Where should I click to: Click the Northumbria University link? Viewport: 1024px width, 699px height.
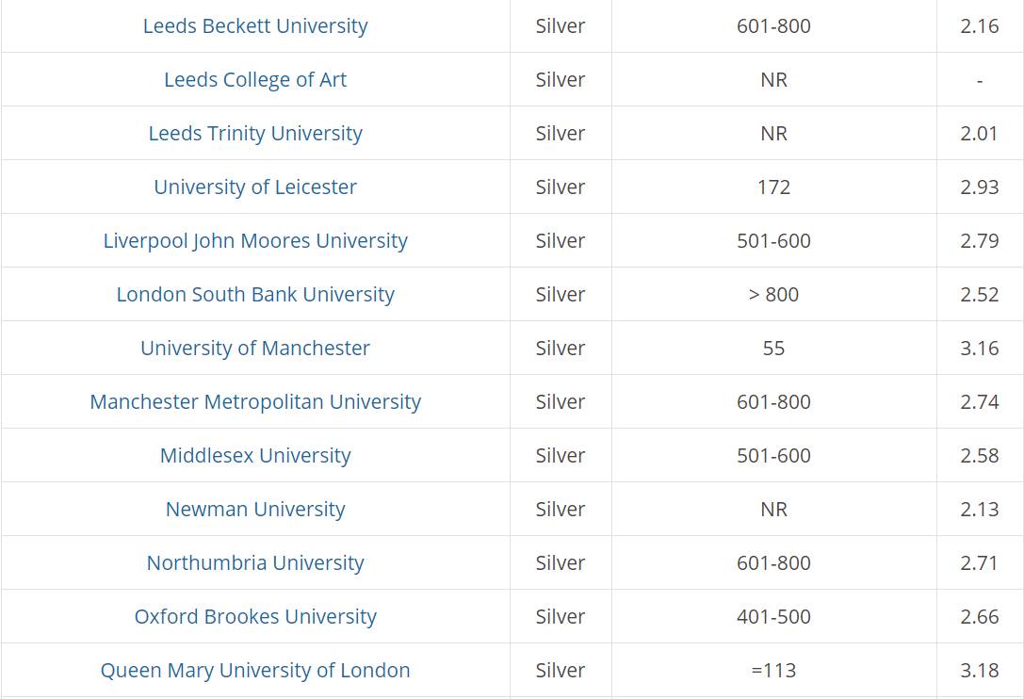pyautogui.click(x=255, y=561)
